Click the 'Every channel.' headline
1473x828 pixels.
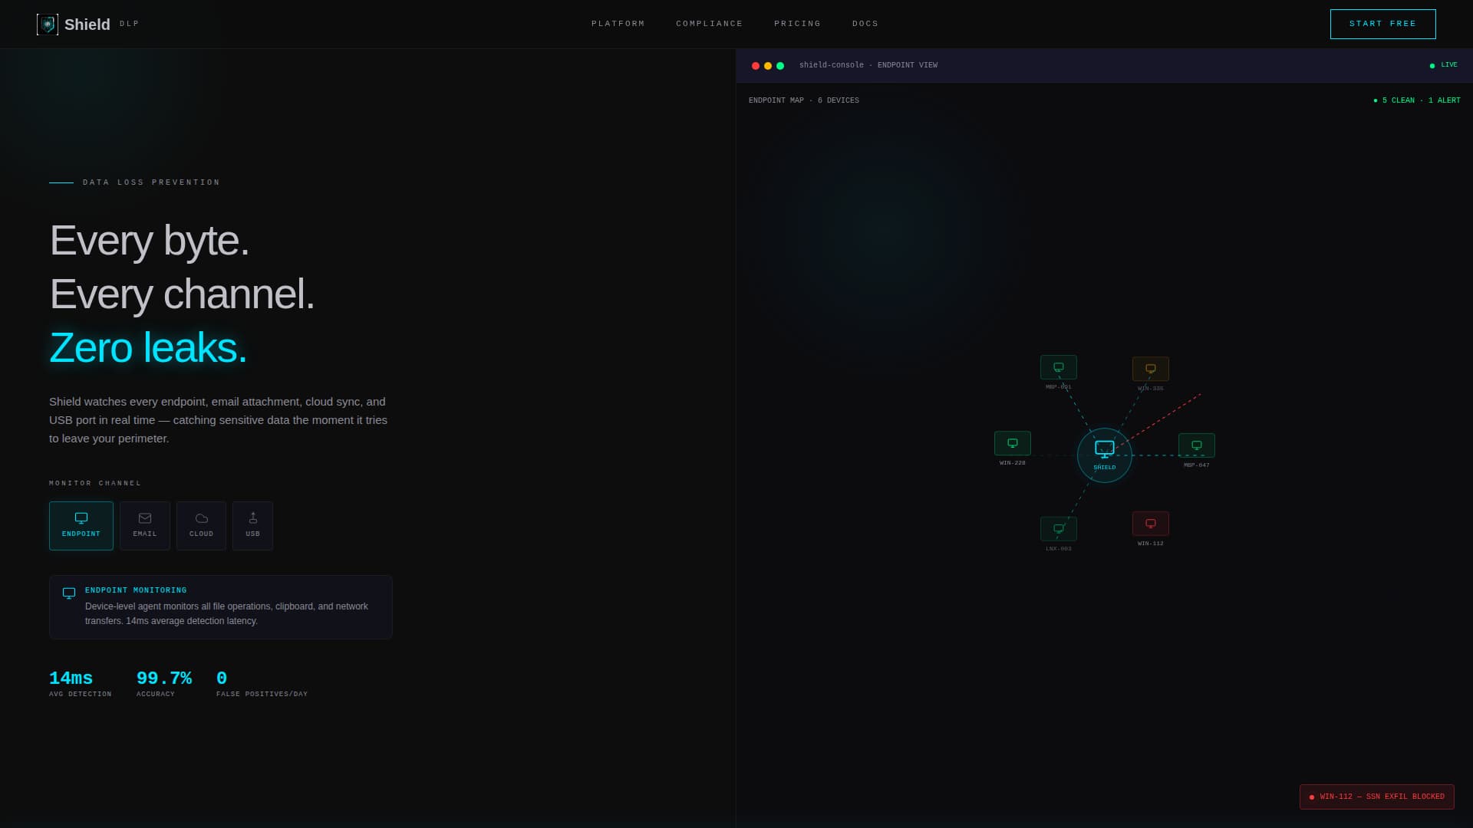point(182,294)
